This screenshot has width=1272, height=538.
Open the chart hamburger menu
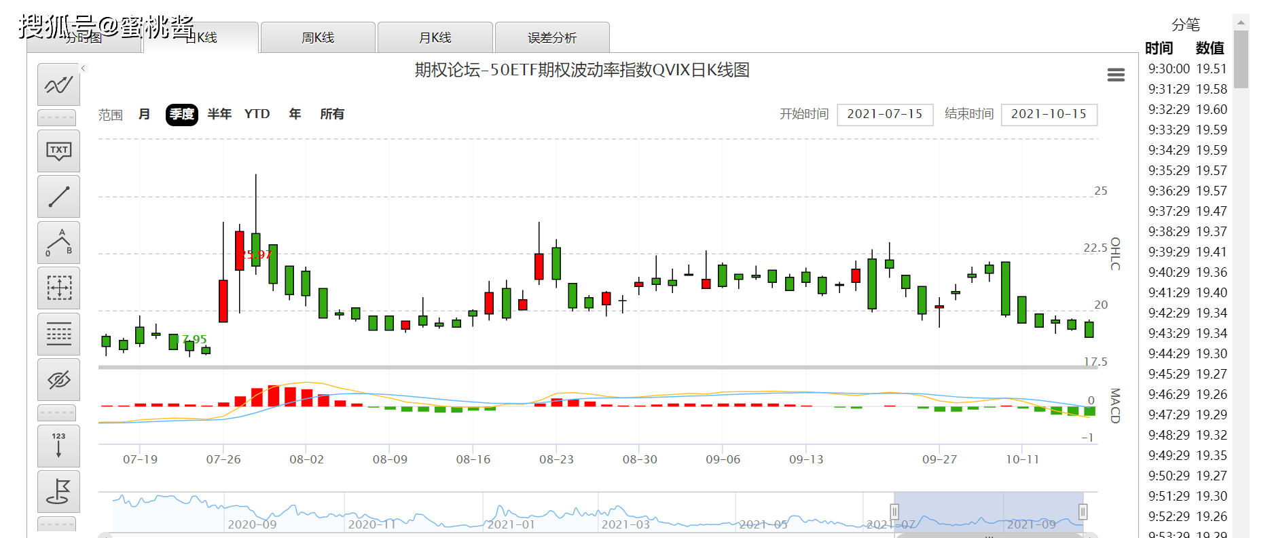coord(1116,75)
